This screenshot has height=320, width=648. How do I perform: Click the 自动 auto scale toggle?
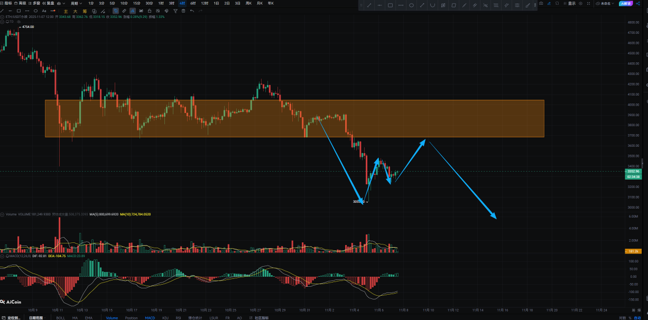click(x=637, y=318)
